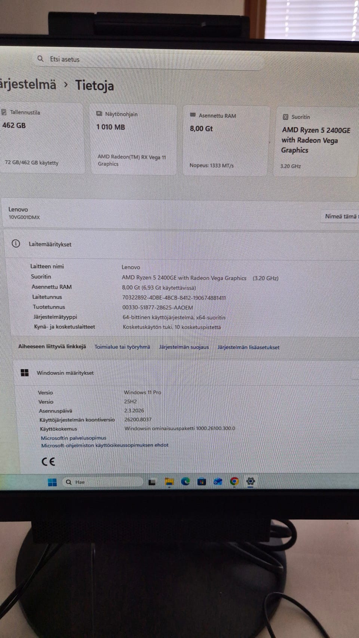Click the search magnifier icon beside Etsi asetus
The image size is (359, 638).
(40, 58)
